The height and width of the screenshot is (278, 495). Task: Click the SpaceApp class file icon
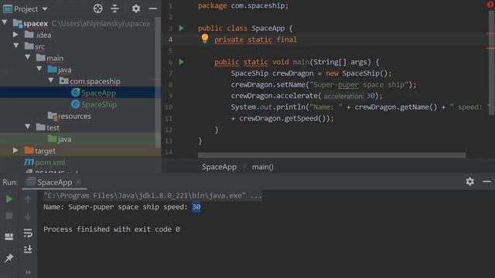(x=76, y=93)
